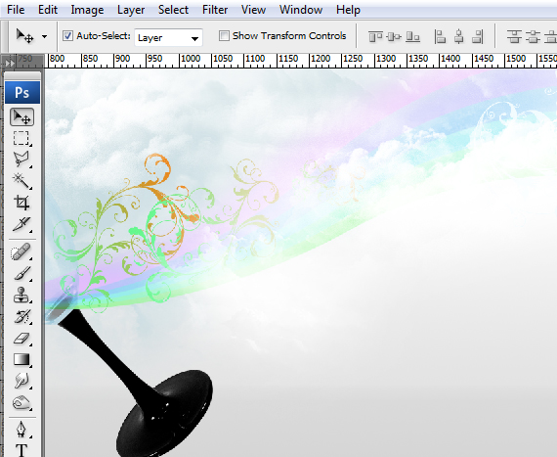Choose the Polygonal Lasso tool
The width and height of the screenshot is (557, 457).
[21, 160]
